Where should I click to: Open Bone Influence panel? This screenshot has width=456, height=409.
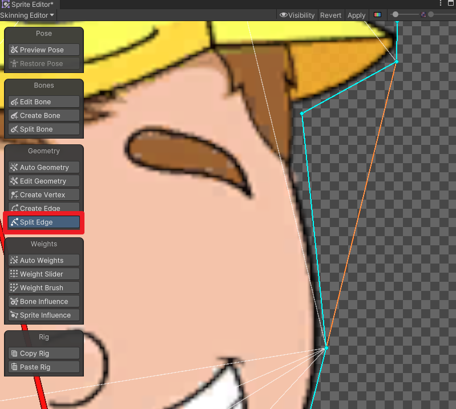point(44,301)
